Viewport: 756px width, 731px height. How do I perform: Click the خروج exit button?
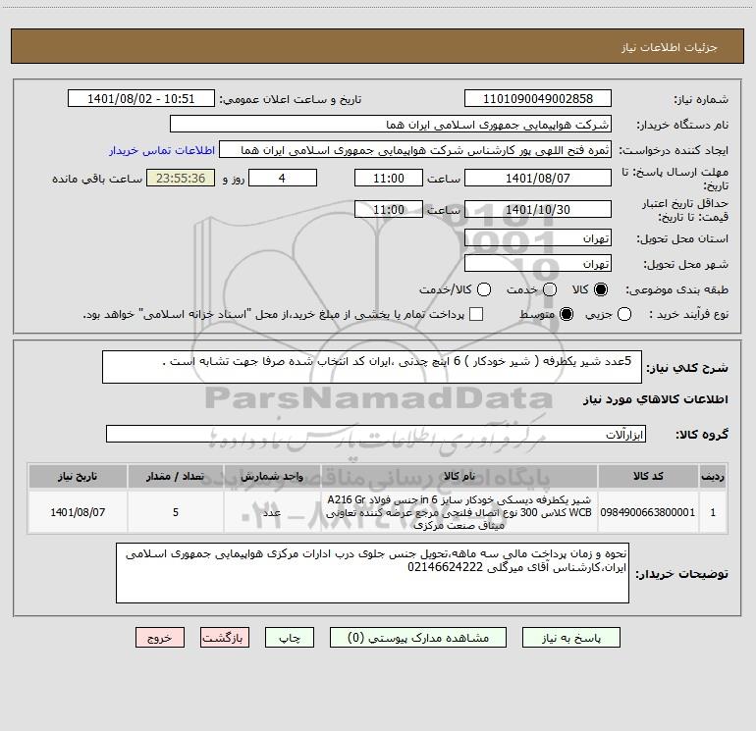[x=160, y=638]
